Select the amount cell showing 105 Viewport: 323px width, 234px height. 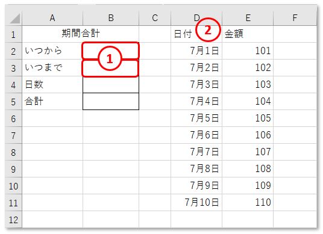click(248, 119)
